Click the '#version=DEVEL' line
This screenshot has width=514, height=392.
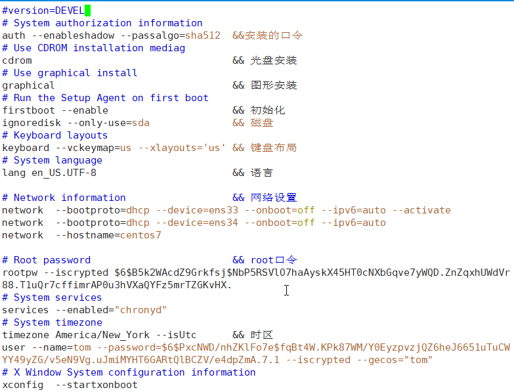43,11
